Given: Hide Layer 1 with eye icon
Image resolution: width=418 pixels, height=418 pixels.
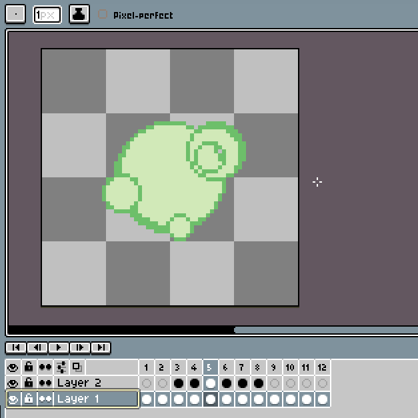Looking at the screenshot, I should click(x=13, y=399).
